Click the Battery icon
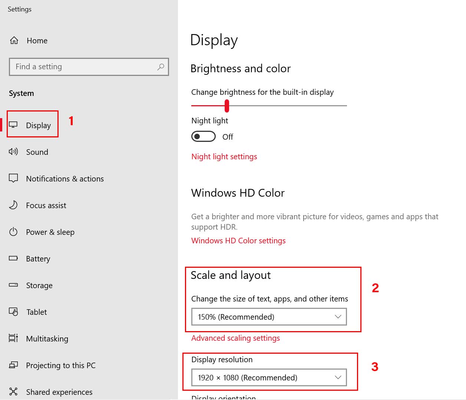This screenshot has width=466, height=400. pos(13,258)
